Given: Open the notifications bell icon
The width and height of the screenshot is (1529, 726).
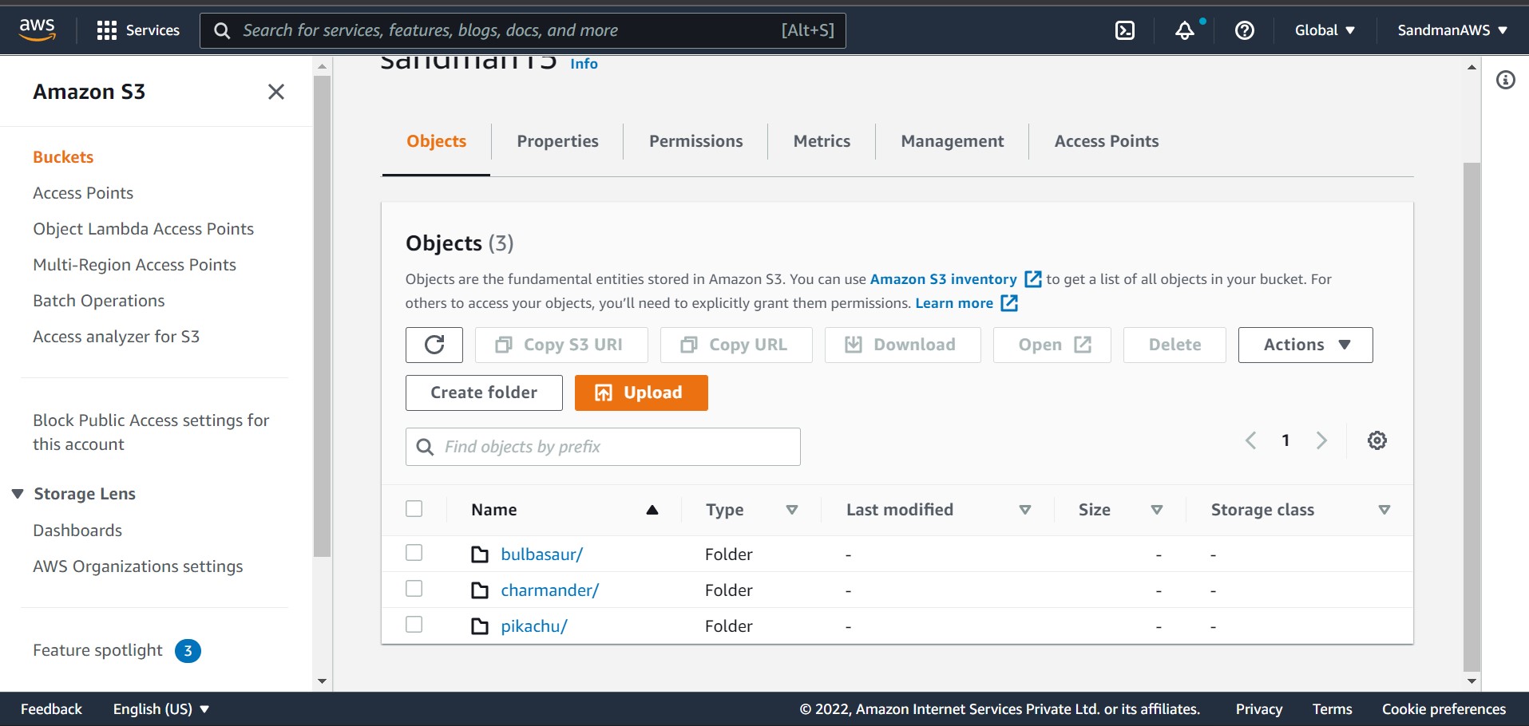Looking at the screenshot, I should [x=1185, y=30].
